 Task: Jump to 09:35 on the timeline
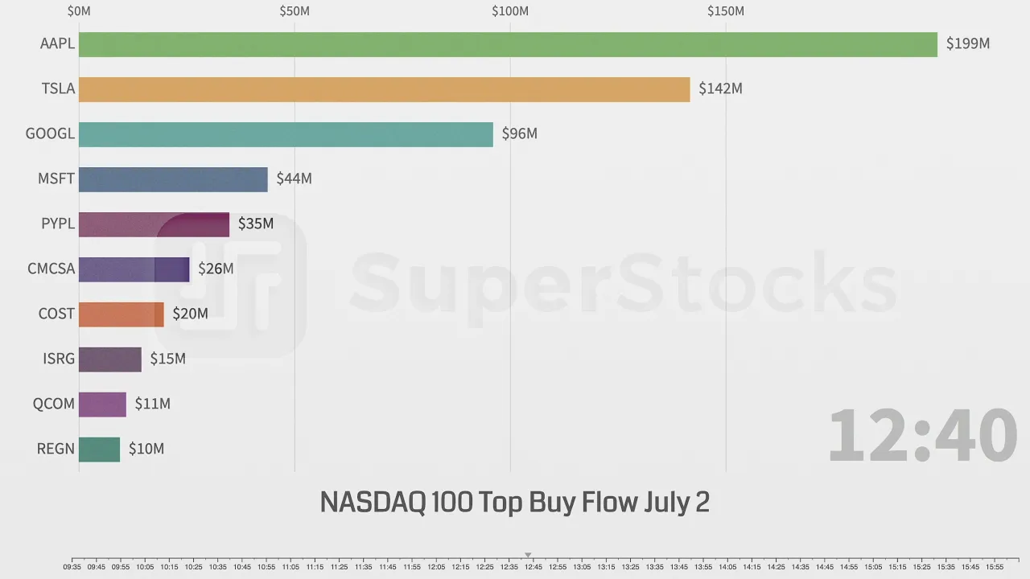(x=72, y=567)
